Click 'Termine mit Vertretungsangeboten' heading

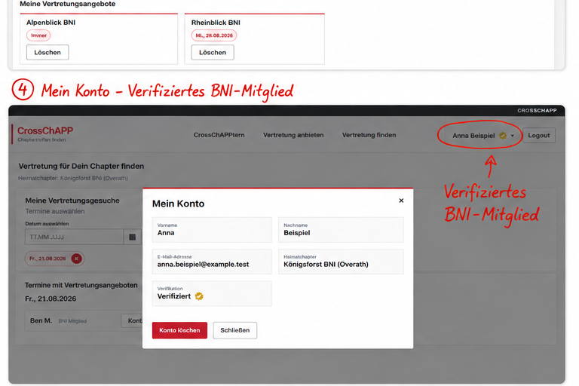81,285
